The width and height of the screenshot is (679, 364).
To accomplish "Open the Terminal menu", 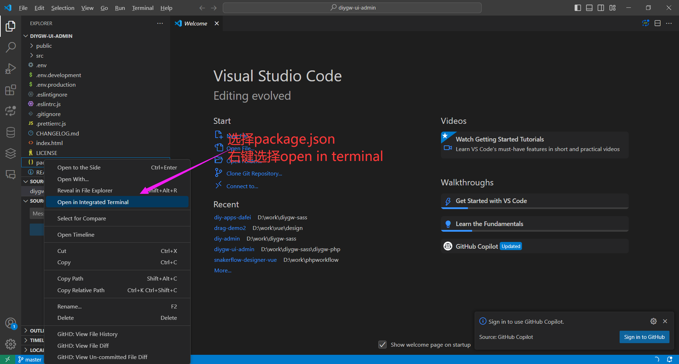I will point(143,8).
